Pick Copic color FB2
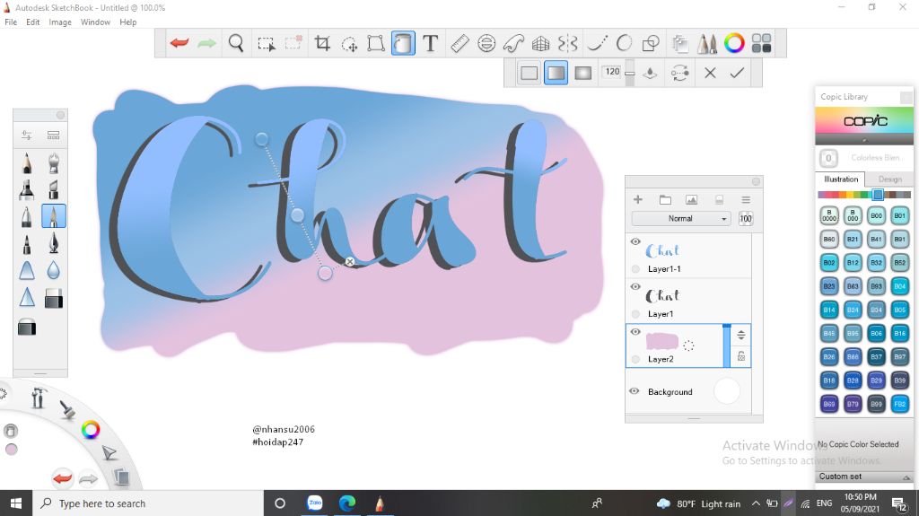This screenshot has width=919, height=516. [899, 404]
